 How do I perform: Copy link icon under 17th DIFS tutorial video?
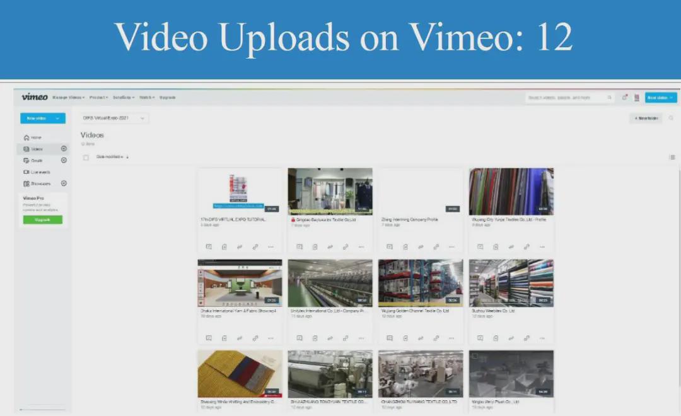(255, 247)
